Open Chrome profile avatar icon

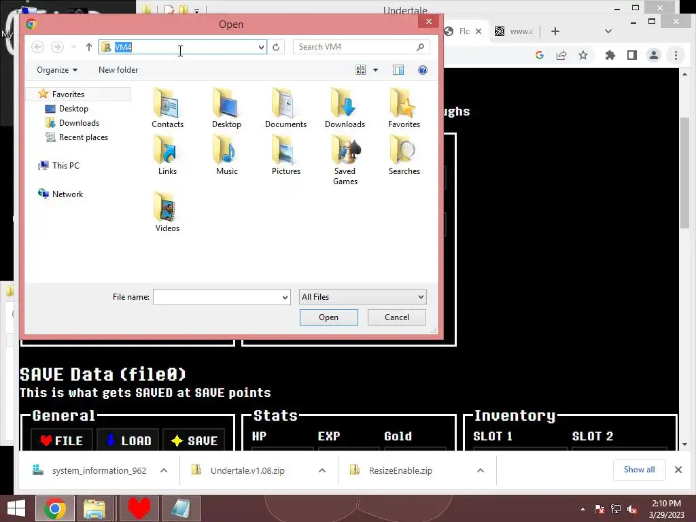(653, 55)
